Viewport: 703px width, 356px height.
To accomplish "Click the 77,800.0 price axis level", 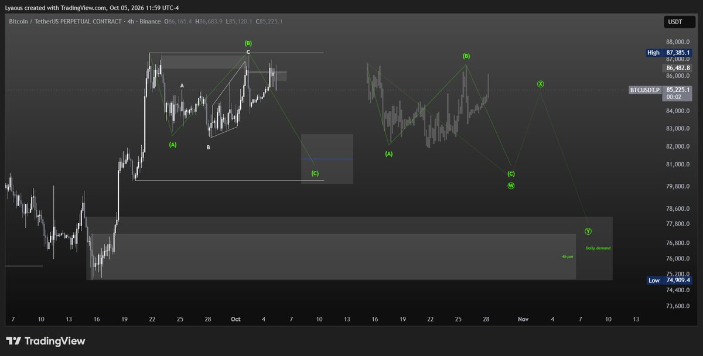I will click(x=678, y=224).
